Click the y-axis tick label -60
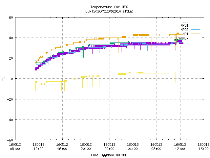 (x=10, y=140)
